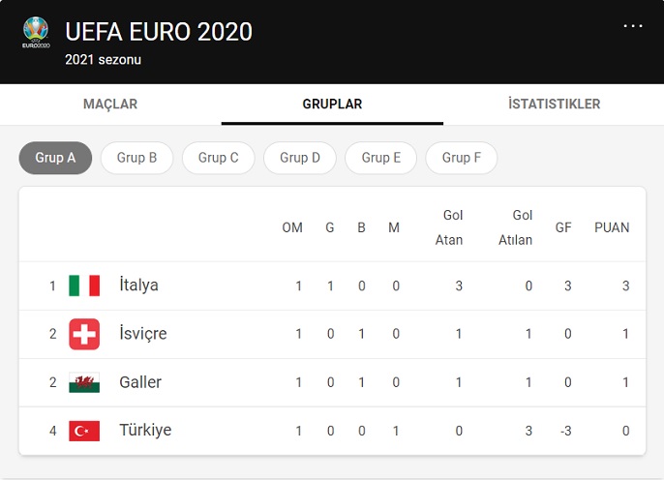Open the İSTATİSTİKLER tab
Screen dimensions: 664x480
[554, 105]
